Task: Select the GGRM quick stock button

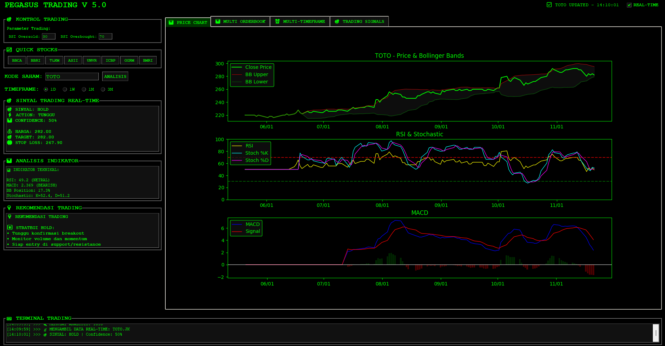Action: pyautogui.click(x=129, y=61)
